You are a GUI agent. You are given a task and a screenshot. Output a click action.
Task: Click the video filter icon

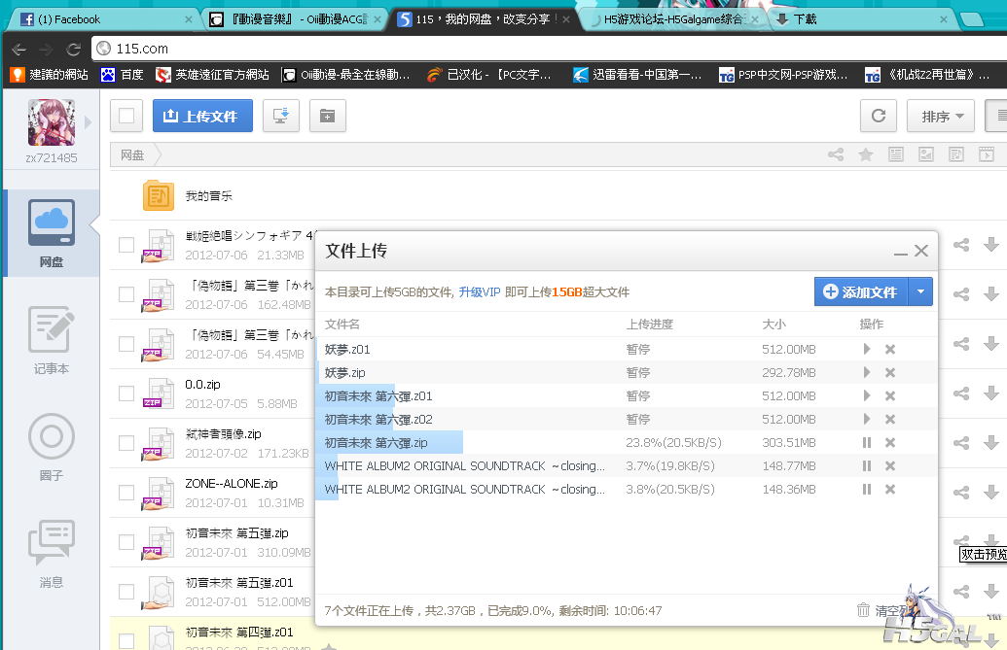[987, 154]
